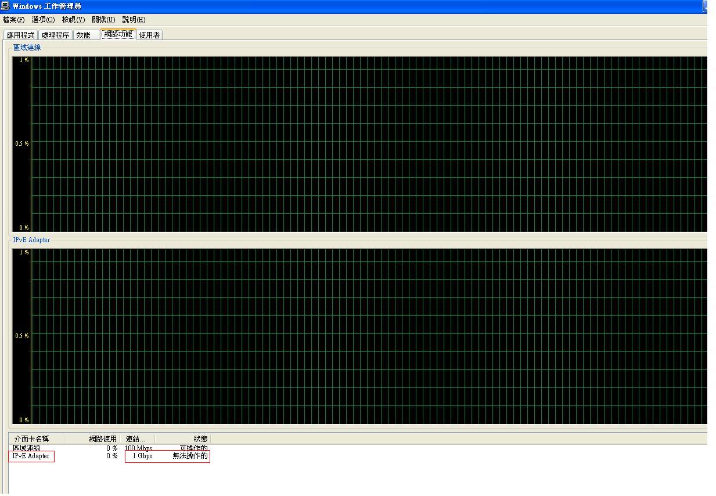Switch to the 使用者 (Users) tab
The width and height of the screenshot is (716, 496).
149,34
